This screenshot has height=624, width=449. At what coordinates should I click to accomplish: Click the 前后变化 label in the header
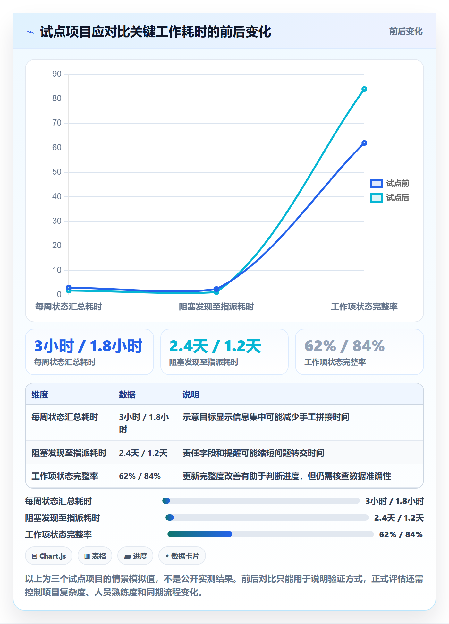pyautogui.click(x=406, y=31)
